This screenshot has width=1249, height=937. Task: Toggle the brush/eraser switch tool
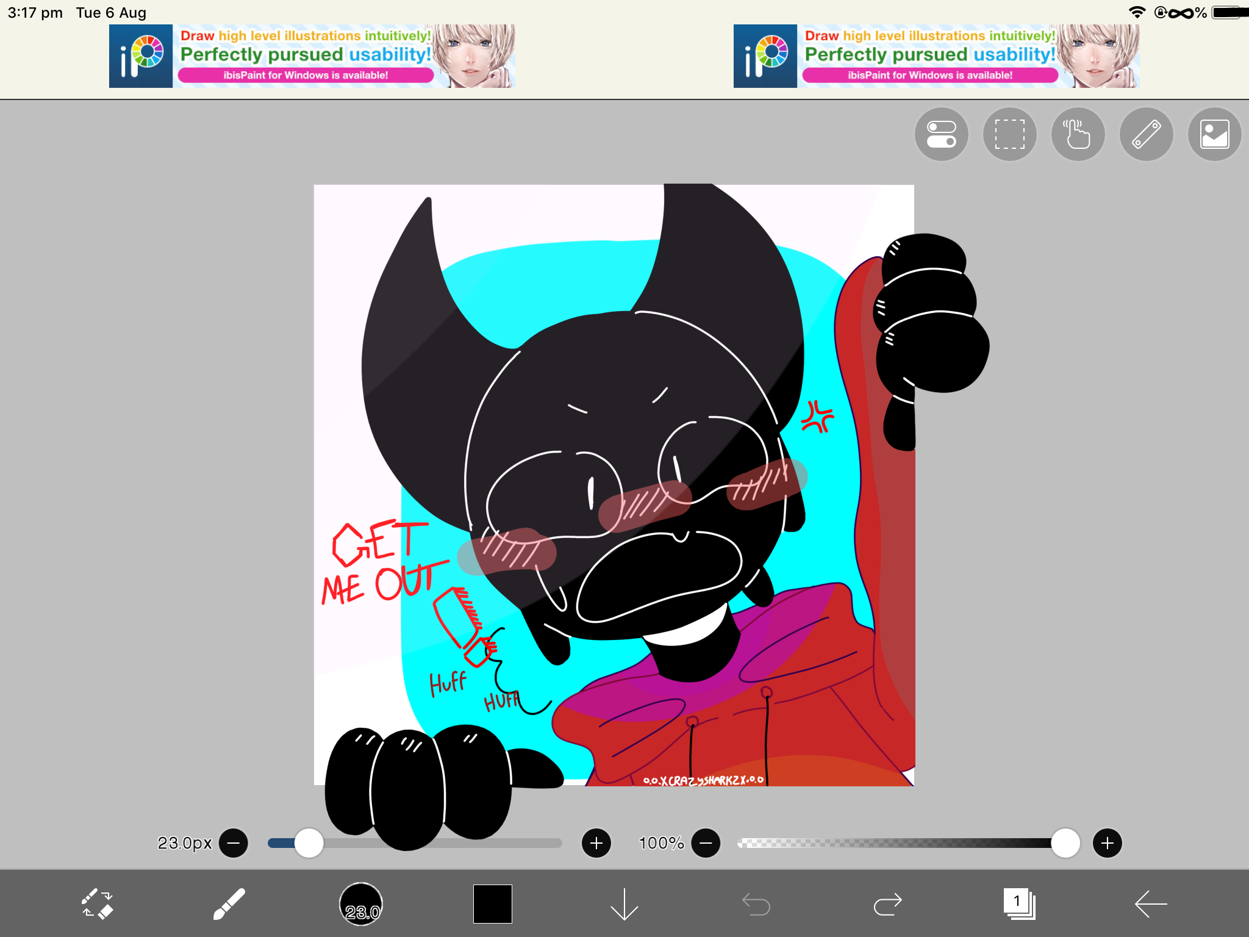(98, 903)
